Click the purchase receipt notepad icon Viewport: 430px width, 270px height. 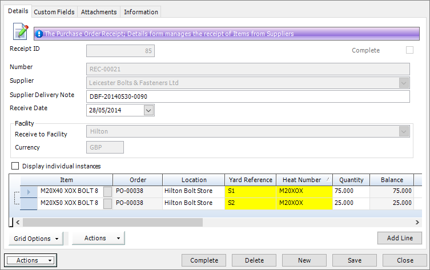pyautogui.click(x=21, y=31)
